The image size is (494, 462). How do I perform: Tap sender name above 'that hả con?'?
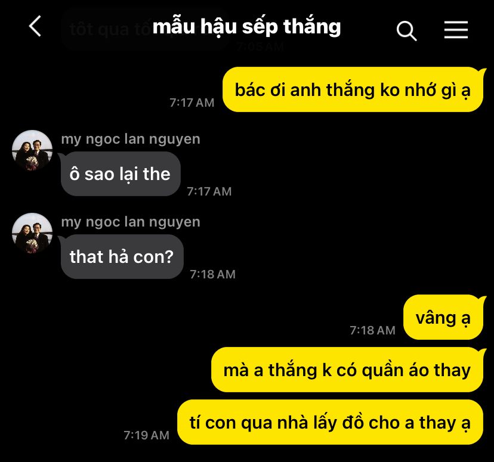pyautogui.click(x=131, y=222)
